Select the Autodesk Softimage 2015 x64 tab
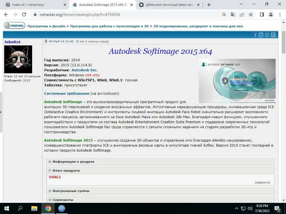Image resolution: width=286 pixels, height=214 pixels. (103, 5)
